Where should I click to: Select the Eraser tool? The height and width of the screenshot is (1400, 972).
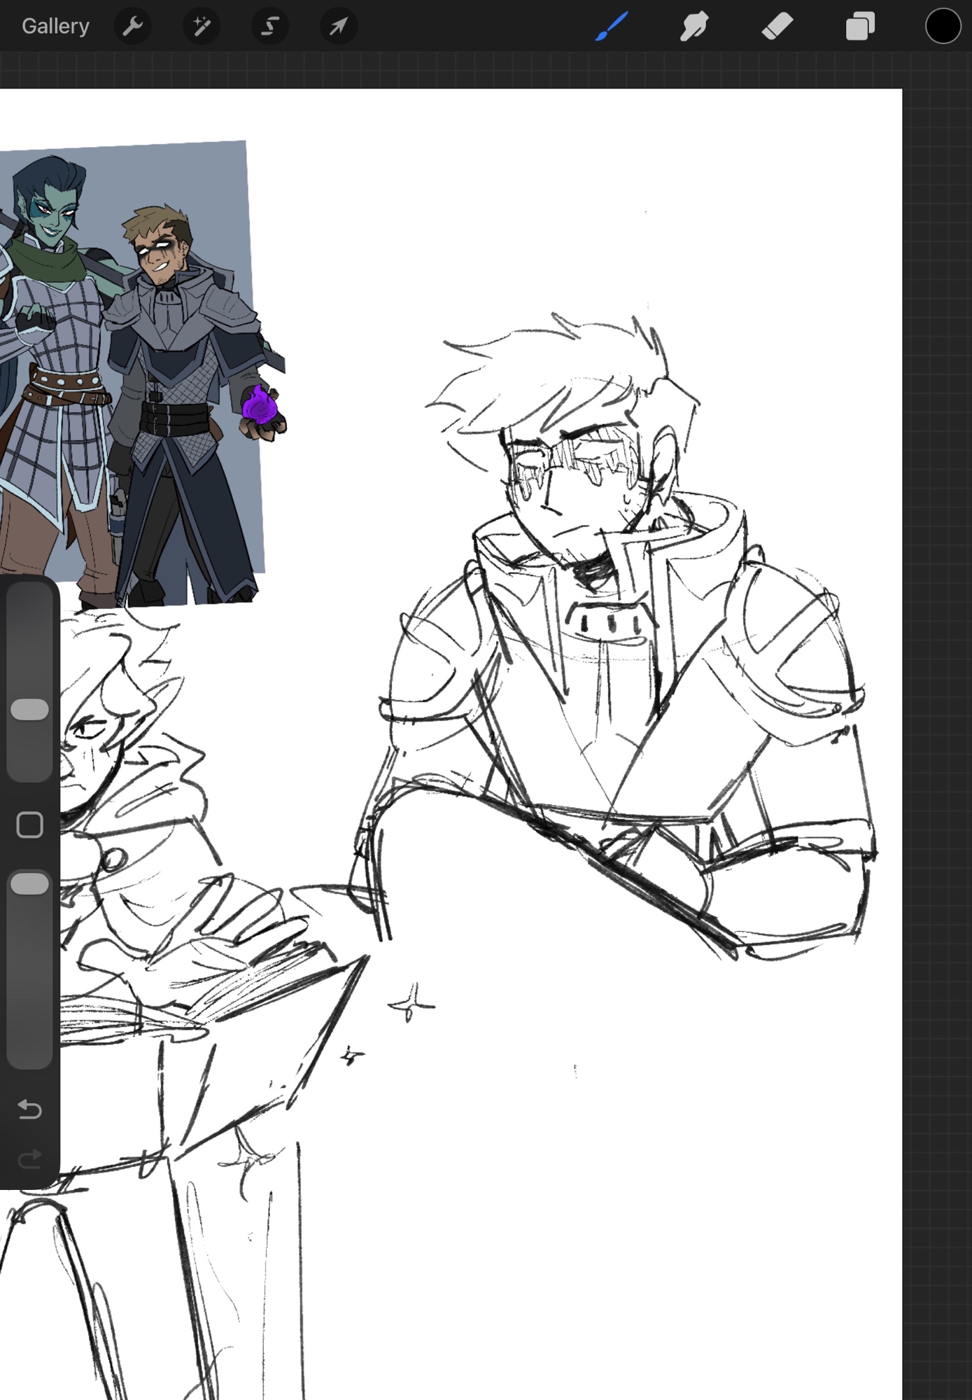point(777,27)
